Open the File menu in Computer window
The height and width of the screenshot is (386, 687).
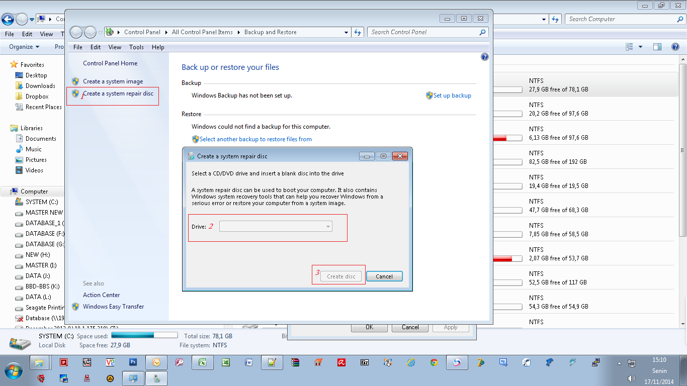[x=10, y=34]
